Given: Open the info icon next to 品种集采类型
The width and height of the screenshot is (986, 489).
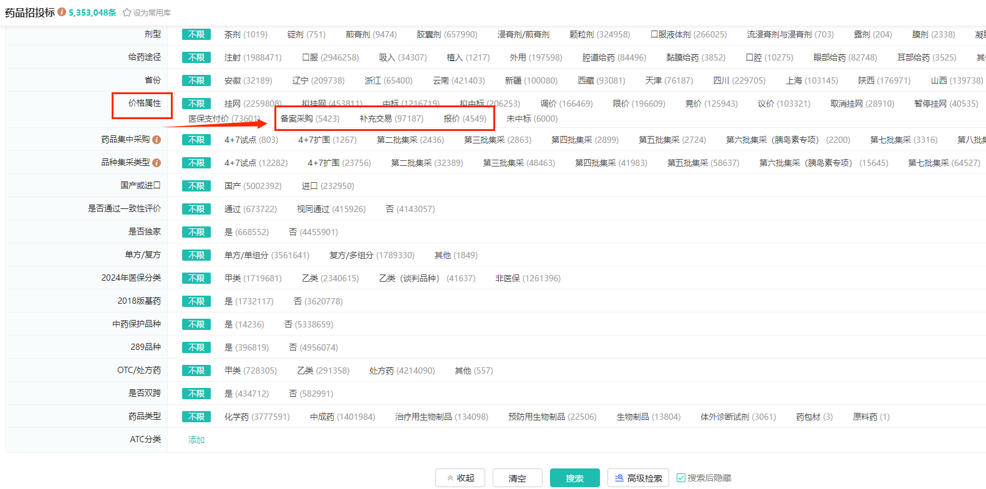Looking at the screenshot, I should point(157,163).
